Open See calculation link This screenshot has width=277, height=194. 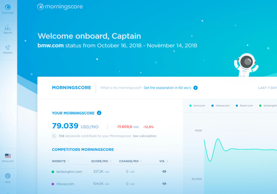[145, 136]
